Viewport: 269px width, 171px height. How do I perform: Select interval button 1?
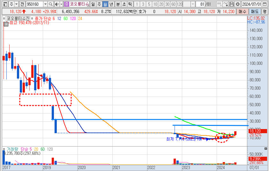pyautogui.click(x=137, y=4)
